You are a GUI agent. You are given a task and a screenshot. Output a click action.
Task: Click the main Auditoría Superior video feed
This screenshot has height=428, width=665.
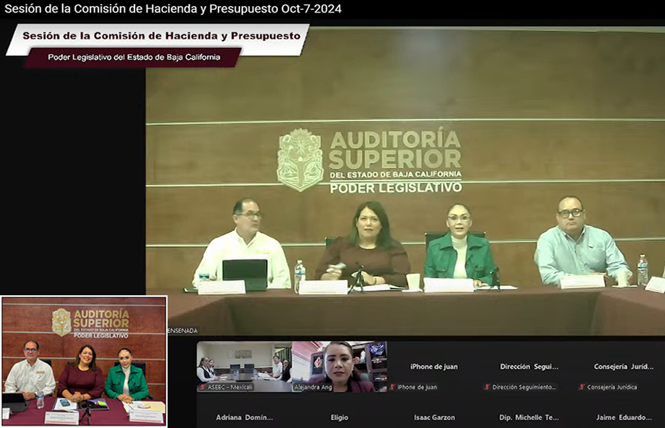click(406, 181)
